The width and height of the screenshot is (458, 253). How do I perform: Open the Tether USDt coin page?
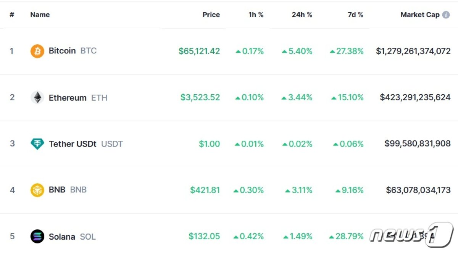click(73, 144)
